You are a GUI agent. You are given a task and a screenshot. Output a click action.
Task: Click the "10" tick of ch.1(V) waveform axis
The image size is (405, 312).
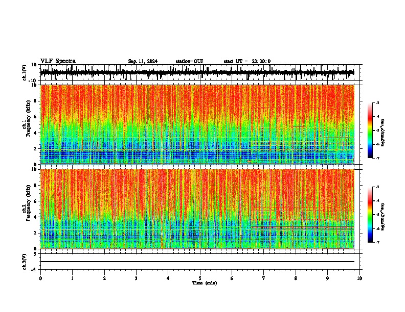34,65
